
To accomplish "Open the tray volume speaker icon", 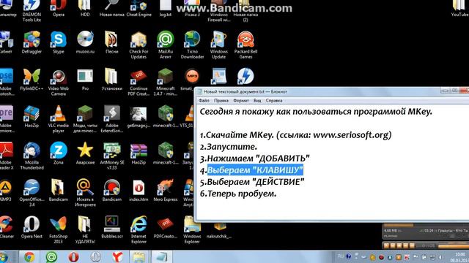I will [x=440, y=257].
